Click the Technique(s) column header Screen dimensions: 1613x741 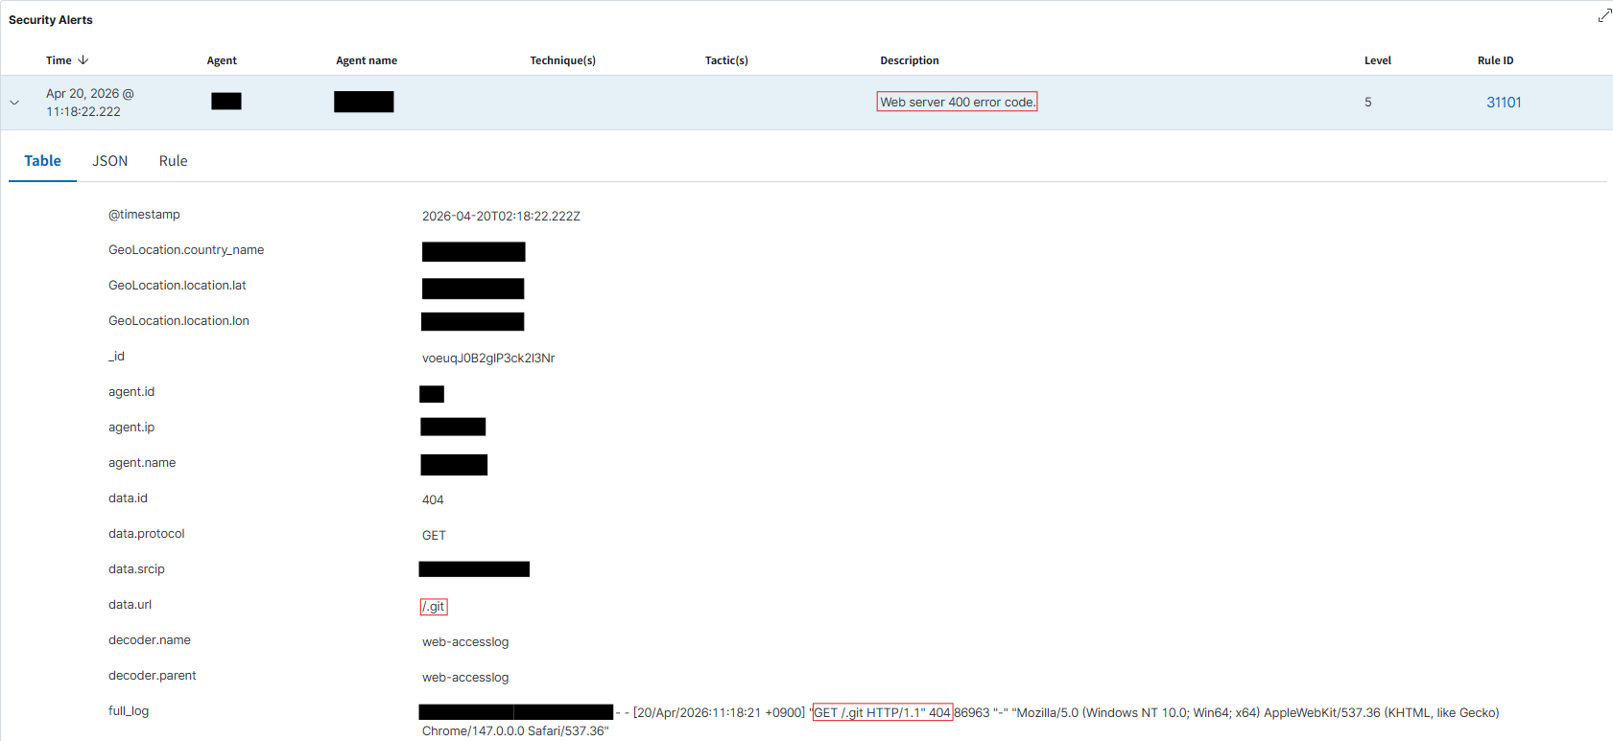(x=562, y=60)
